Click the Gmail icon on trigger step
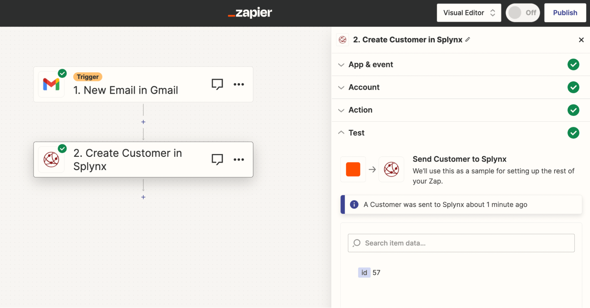Image resolution: width=590 pixels, height=308 pixels. pyautogui.click(x=51, y=84)
